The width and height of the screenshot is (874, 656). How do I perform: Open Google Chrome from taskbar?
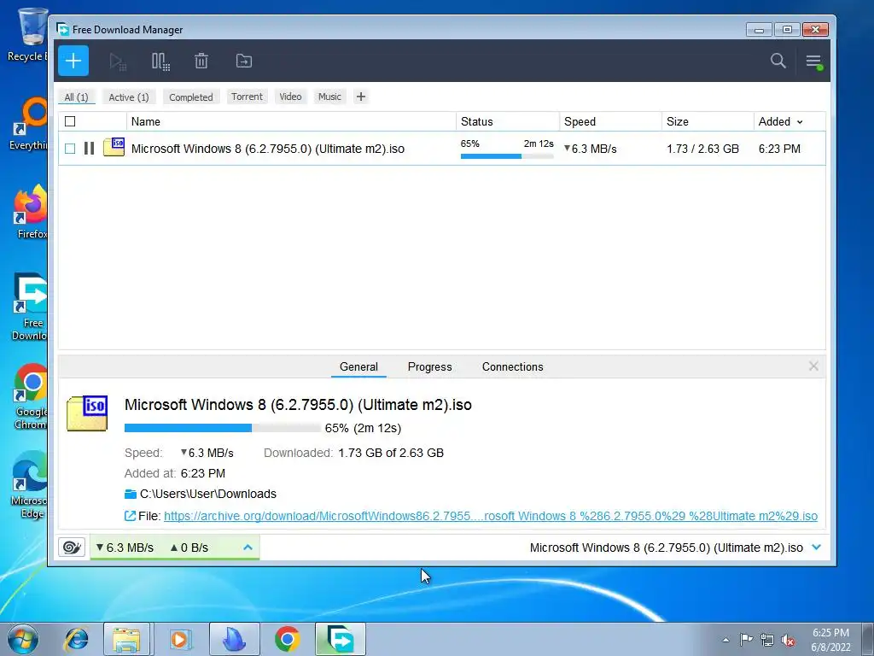click(287, 639)
